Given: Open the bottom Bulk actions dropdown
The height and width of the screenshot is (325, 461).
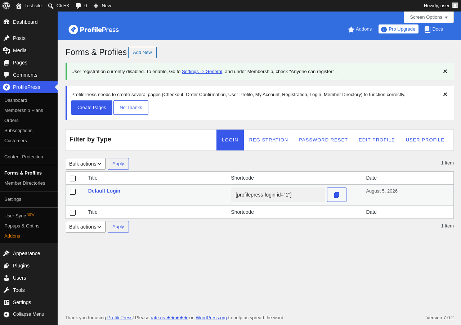Looking at the screenshot, I should coord(86,227).
